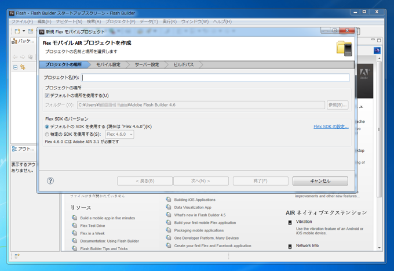Open Flex in a Week resource link
This screenshot has width=394, height=271.
coord(93,233)
